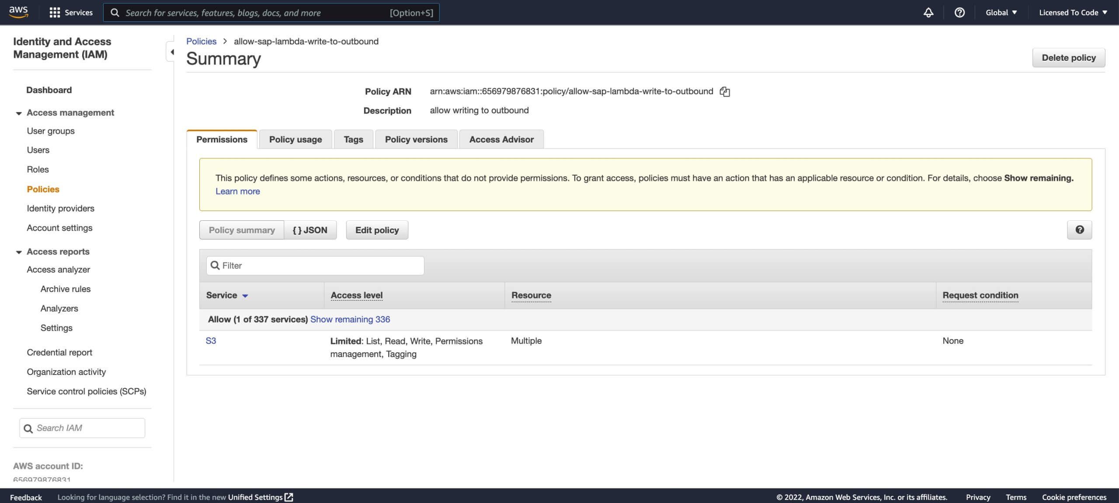Collapse the Access management section
This screenshot has width=1119, height=503.
click(19, 113)
